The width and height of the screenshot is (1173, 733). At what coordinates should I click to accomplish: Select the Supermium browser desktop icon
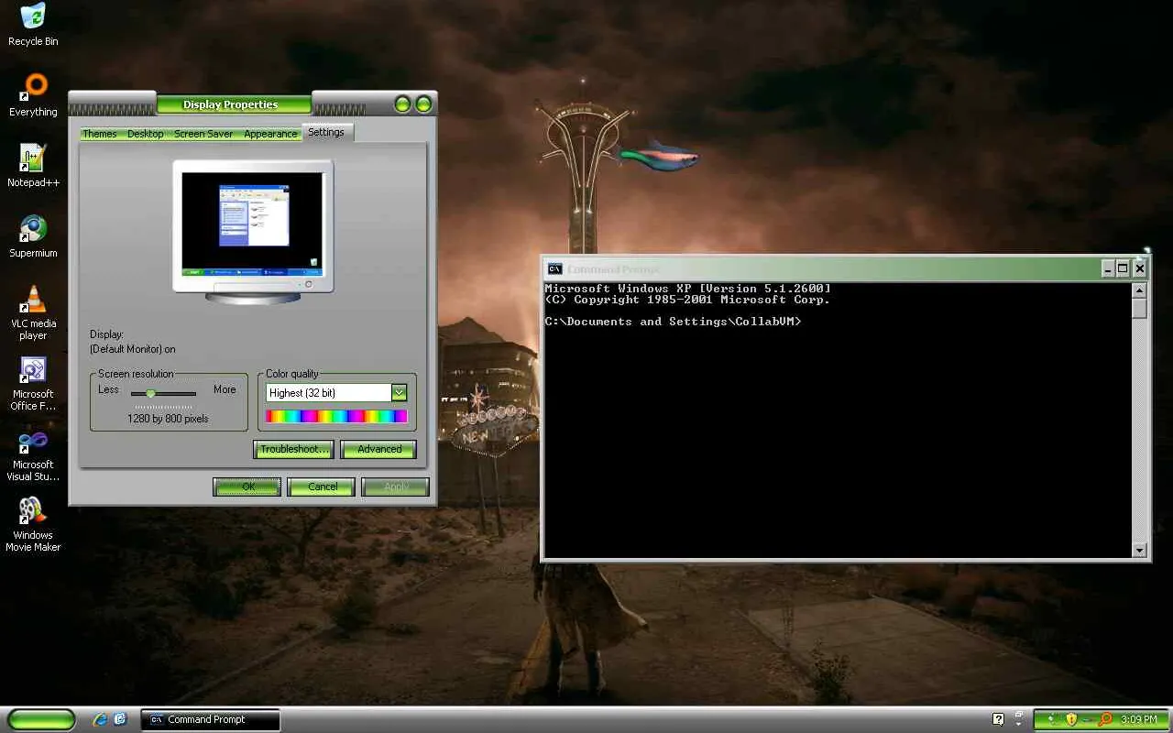pos(33,236)
